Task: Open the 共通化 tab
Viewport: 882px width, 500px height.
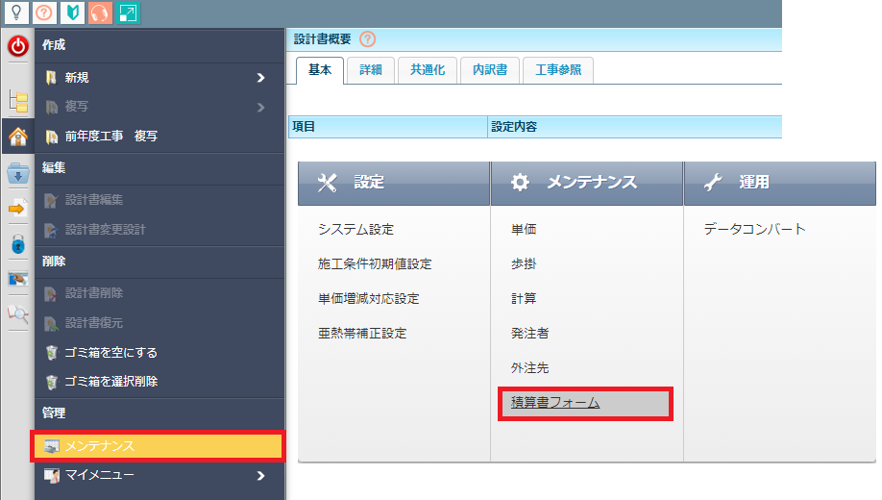Action: tap(428, 70)
